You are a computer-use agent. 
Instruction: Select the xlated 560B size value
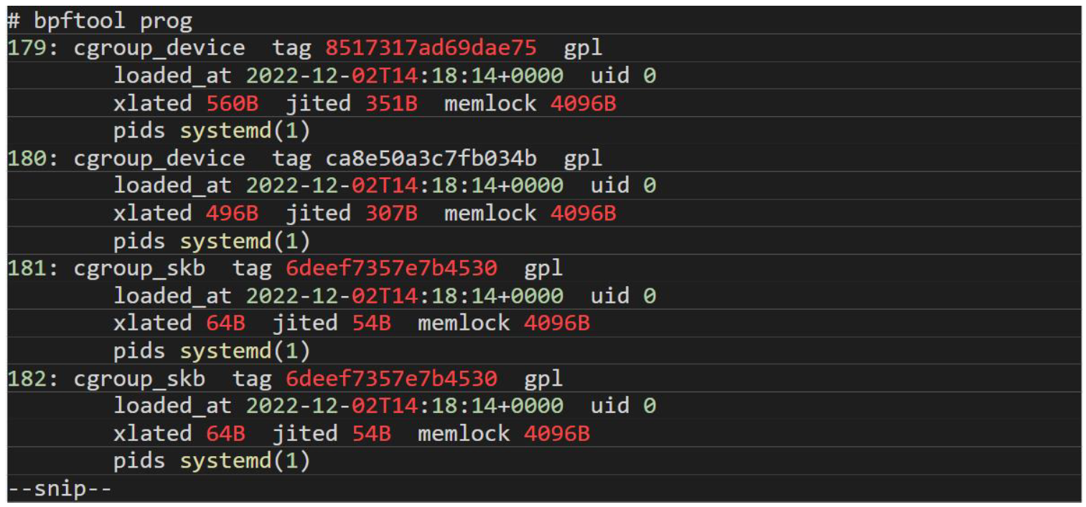[x=233, y=104]
